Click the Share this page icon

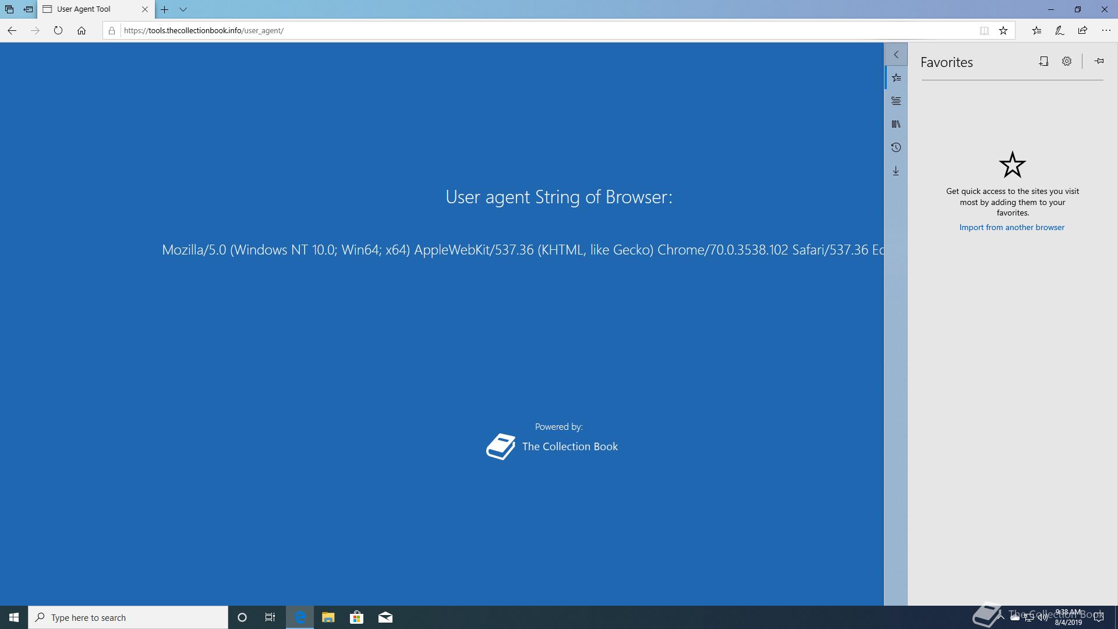pyautogui.click(x=1082, y=30)
